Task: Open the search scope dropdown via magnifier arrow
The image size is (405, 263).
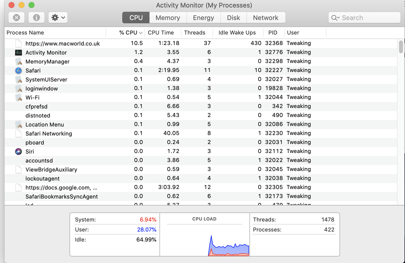Action: point(335,17)
